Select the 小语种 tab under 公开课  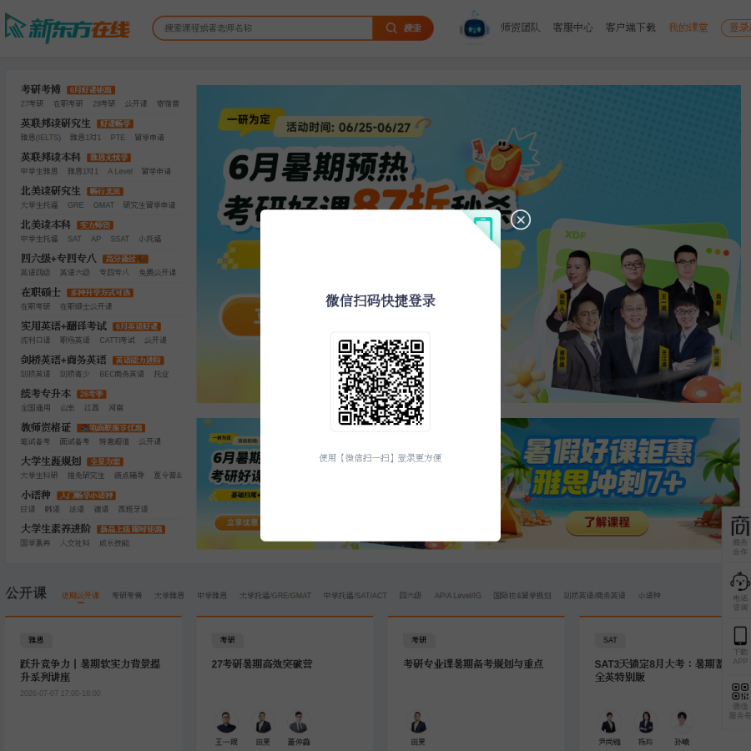tap(649, 595)
